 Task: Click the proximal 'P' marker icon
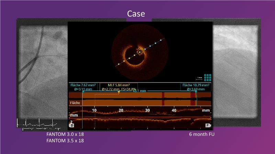click(x=208, y=126)
